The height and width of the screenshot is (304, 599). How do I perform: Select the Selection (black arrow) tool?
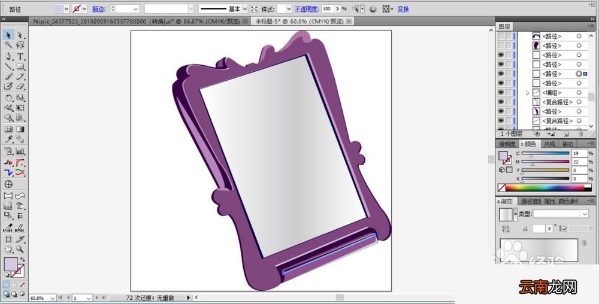[x=8, y=35]
